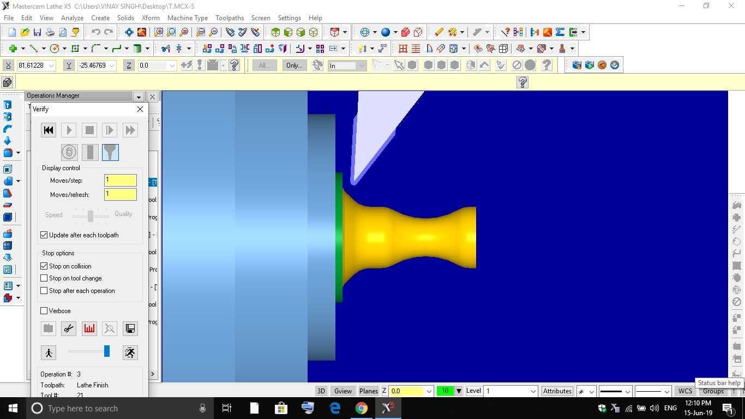Click the blue Sigma icon in toolbar
The width and height of the screenshot is (745, 419).
[x=560, y=33]
